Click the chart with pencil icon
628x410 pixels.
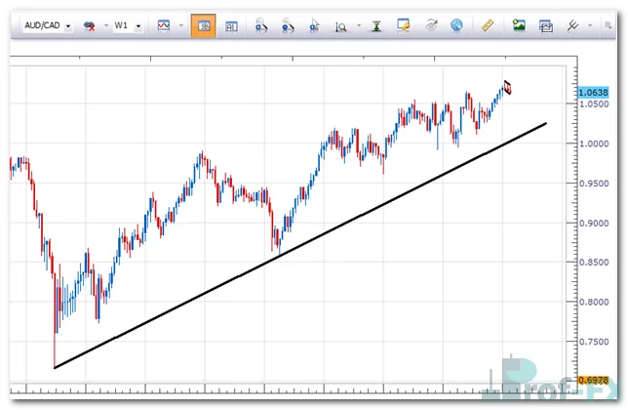[x=403, y=25]
